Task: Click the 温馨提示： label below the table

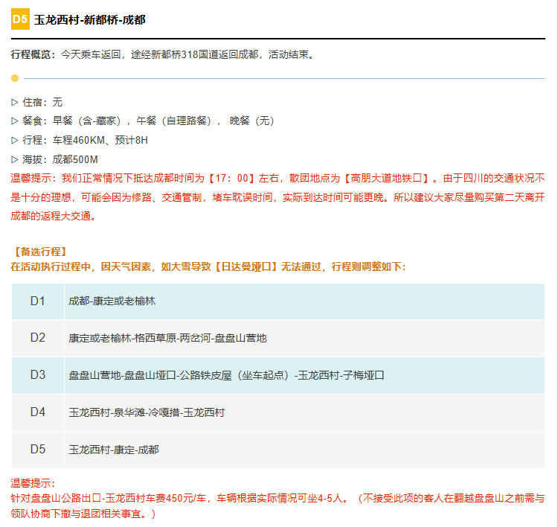Action: pyautogui.click(x=33, y=483)
